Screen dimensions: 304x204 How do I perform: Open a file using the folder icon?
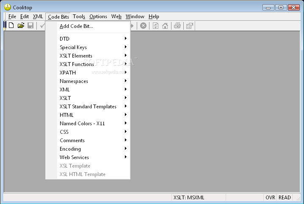click(x=21, y=25)
